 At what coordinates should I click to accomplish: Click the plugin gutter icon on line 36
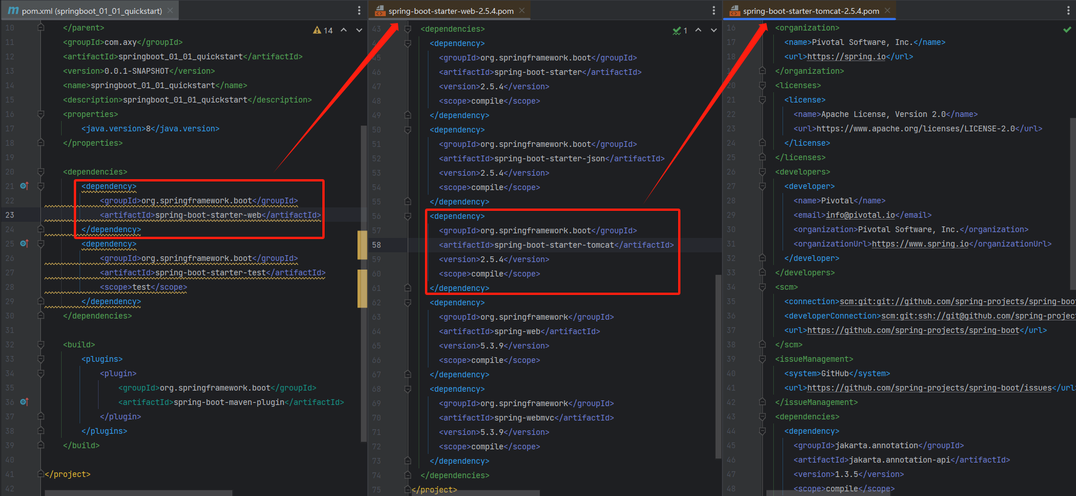point(24,402)
